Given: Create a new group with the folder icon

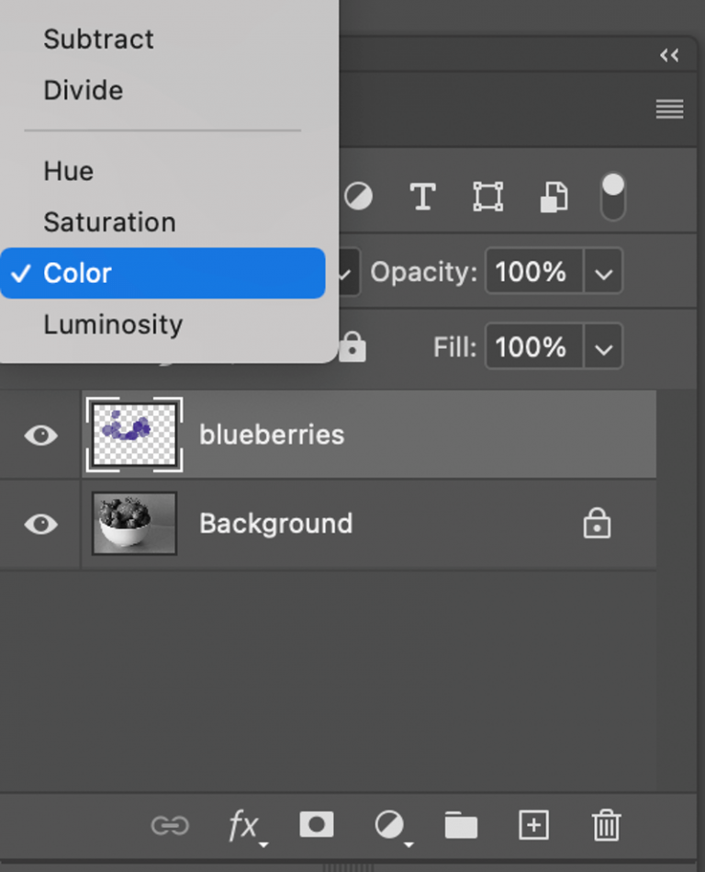Looking at the screenshot, I should coord(461,826).
